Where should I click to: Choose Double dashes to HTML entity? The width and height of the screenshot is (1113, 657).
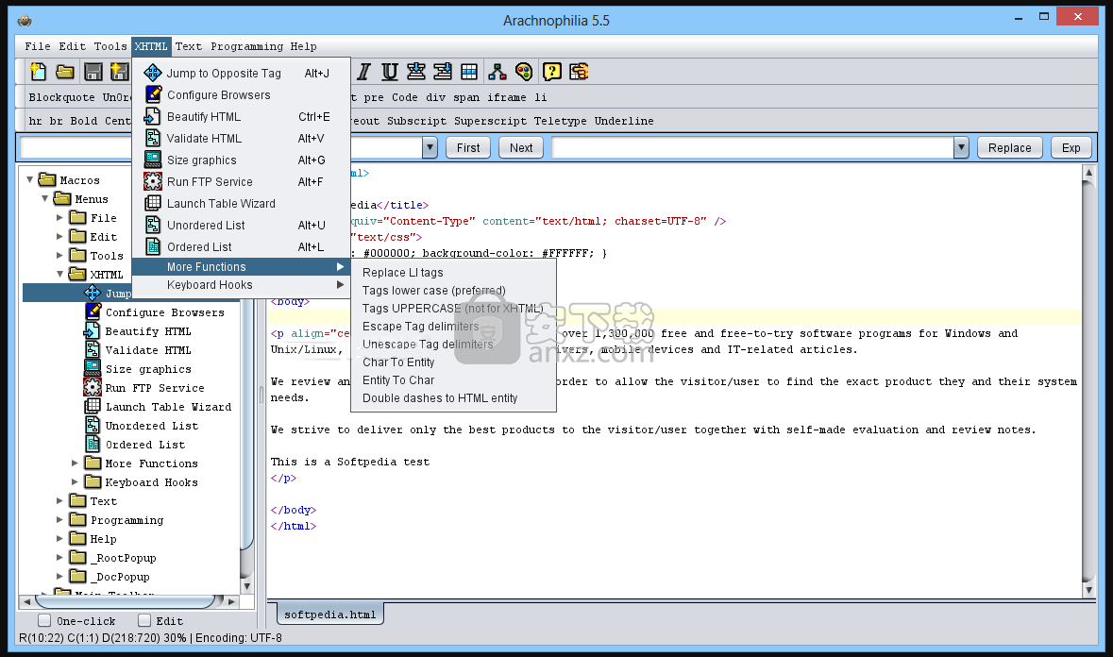pos(453,398)
